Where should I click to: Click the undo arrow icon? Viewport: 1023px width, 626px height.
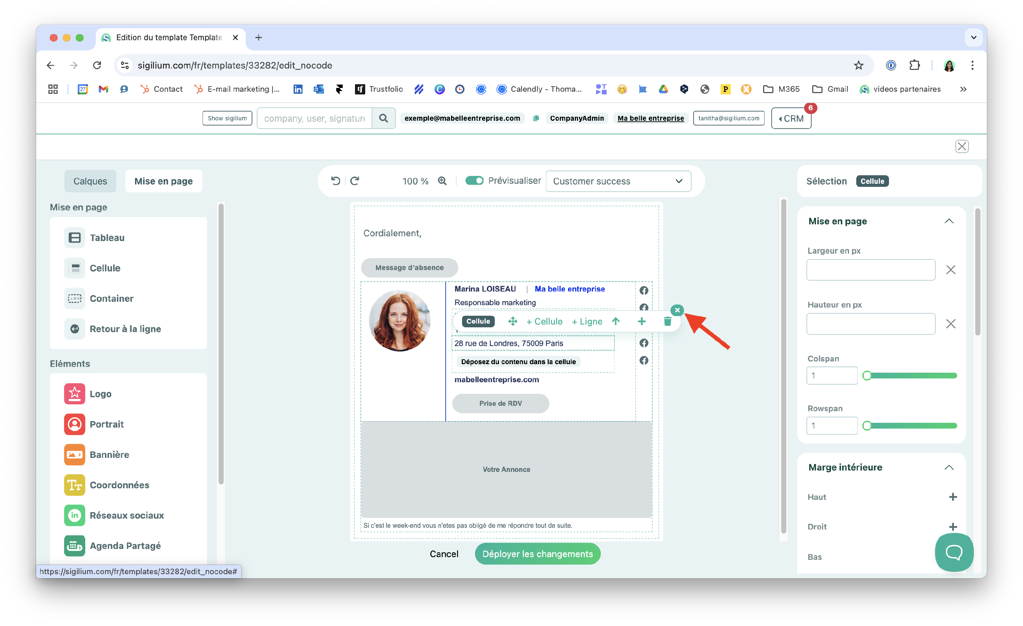tap(336, 181)
